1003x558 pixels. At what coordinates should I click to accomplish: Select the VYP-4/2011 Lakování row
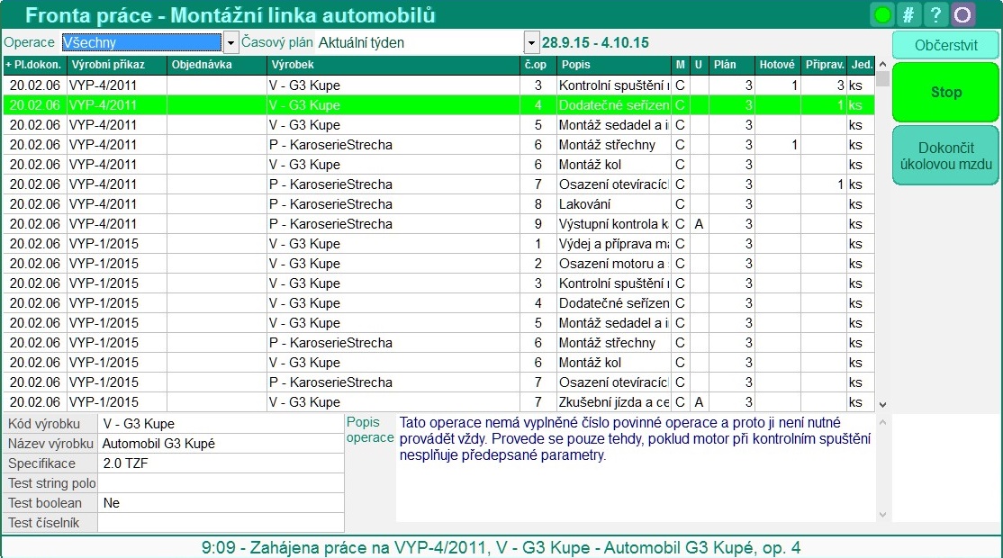tap(360, 204)
